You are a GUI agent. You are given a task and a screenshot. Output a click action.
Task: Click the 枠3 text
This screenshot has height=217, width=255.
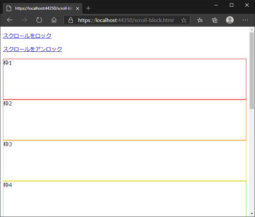click(8, 144)
